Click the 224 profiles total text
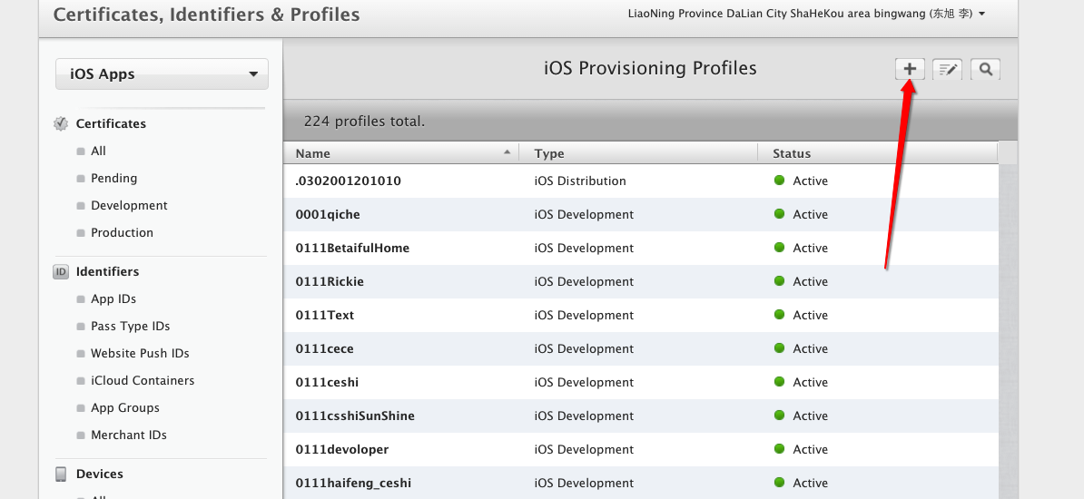This screenshot has height=499, width=1084. click(x=364, y=122)
